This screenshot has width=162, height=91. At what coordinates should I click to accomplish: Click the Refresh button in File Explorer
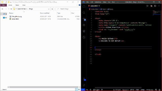click(52, 9)
